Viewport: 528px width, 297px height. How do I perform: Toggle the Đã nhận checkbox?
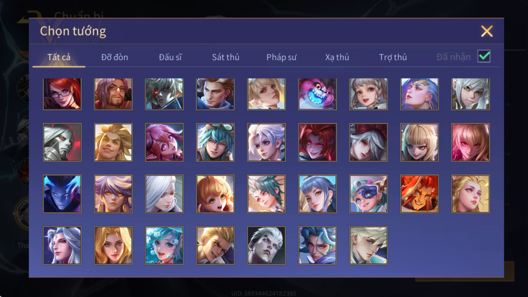tap(484, 56)
